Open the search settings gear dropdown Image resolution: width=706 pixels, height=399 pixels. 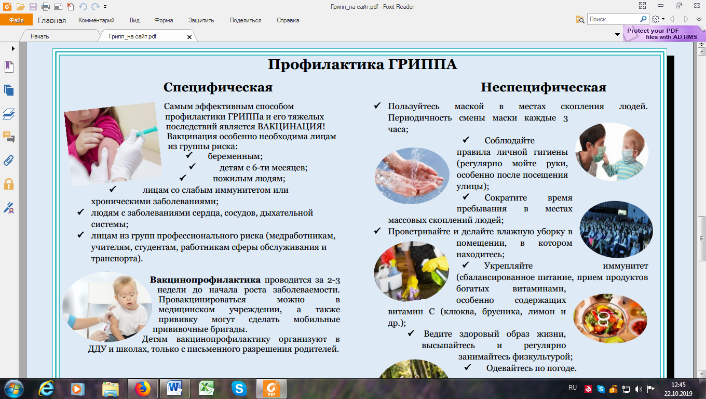click(658, 20)
